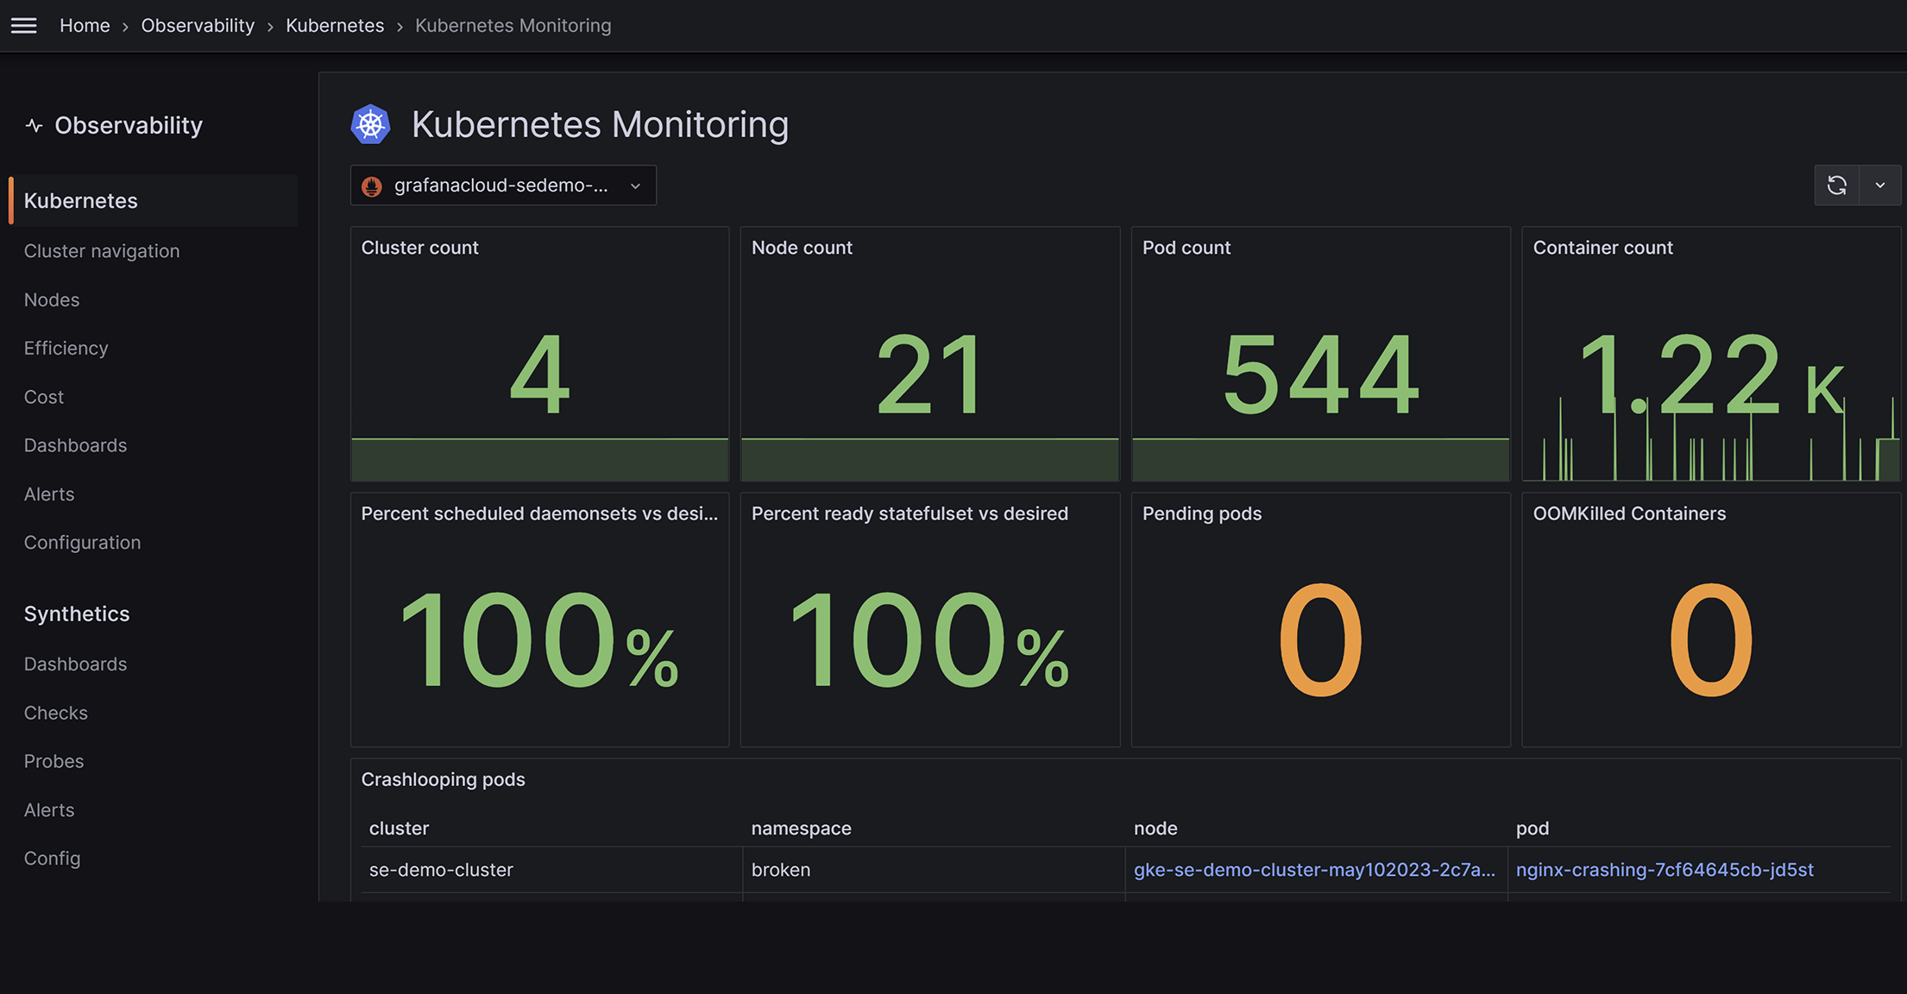Viewport: 1907px width, 994px height.
Task: Select Nodes from the Kubernetes section
Action: [51, 299]
